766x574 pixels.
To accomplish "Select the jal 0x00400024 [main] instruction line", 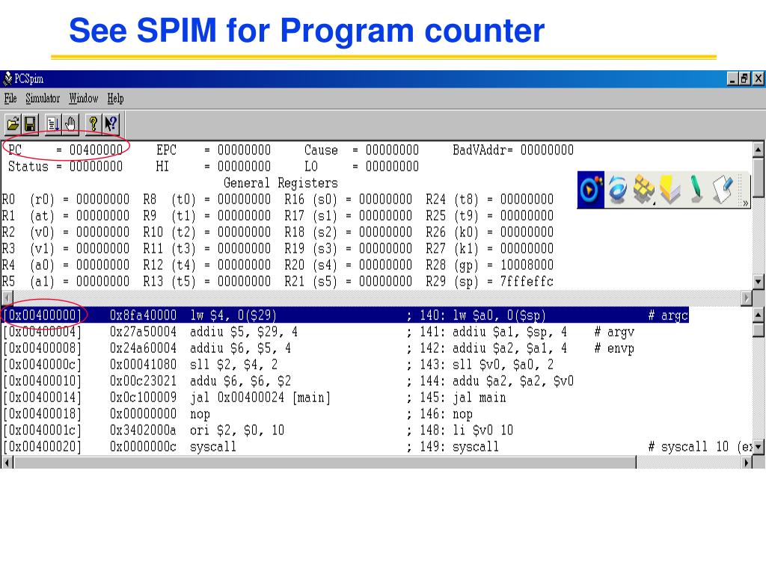I will click(x=254, y=398).
